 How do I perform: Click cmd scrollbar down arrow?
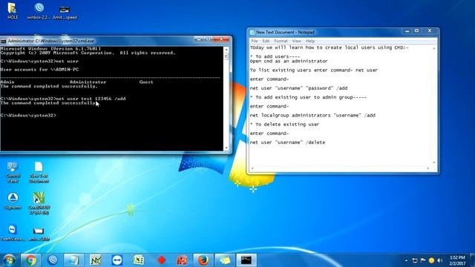226,148
